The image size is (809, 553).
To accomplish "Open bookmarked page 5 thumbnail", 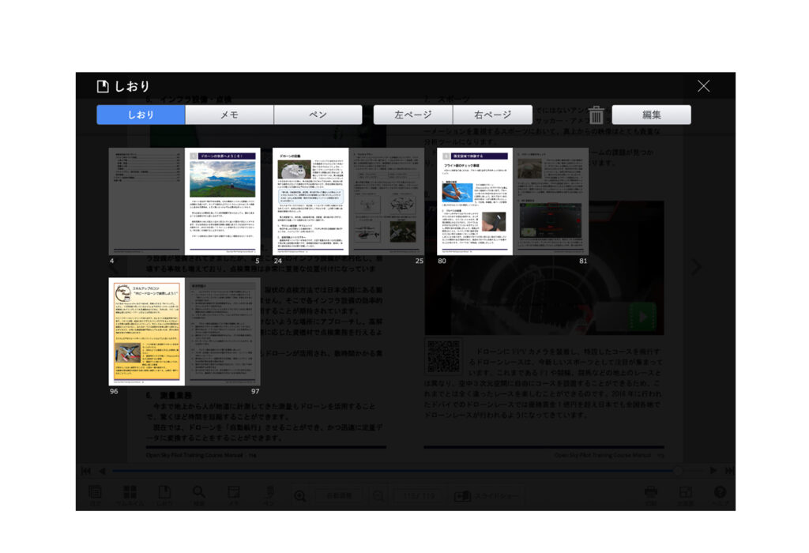I will click(222, 201).
